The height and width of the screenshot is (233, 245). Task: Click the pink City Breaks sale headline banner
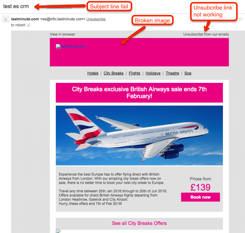139,93
